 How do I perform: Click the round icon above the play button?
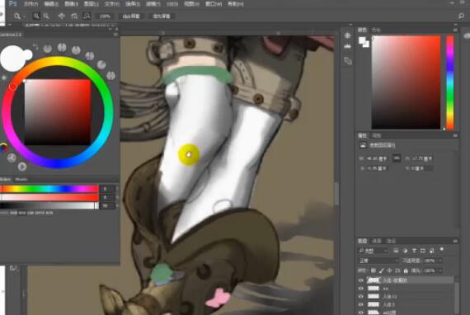(12, 157)
